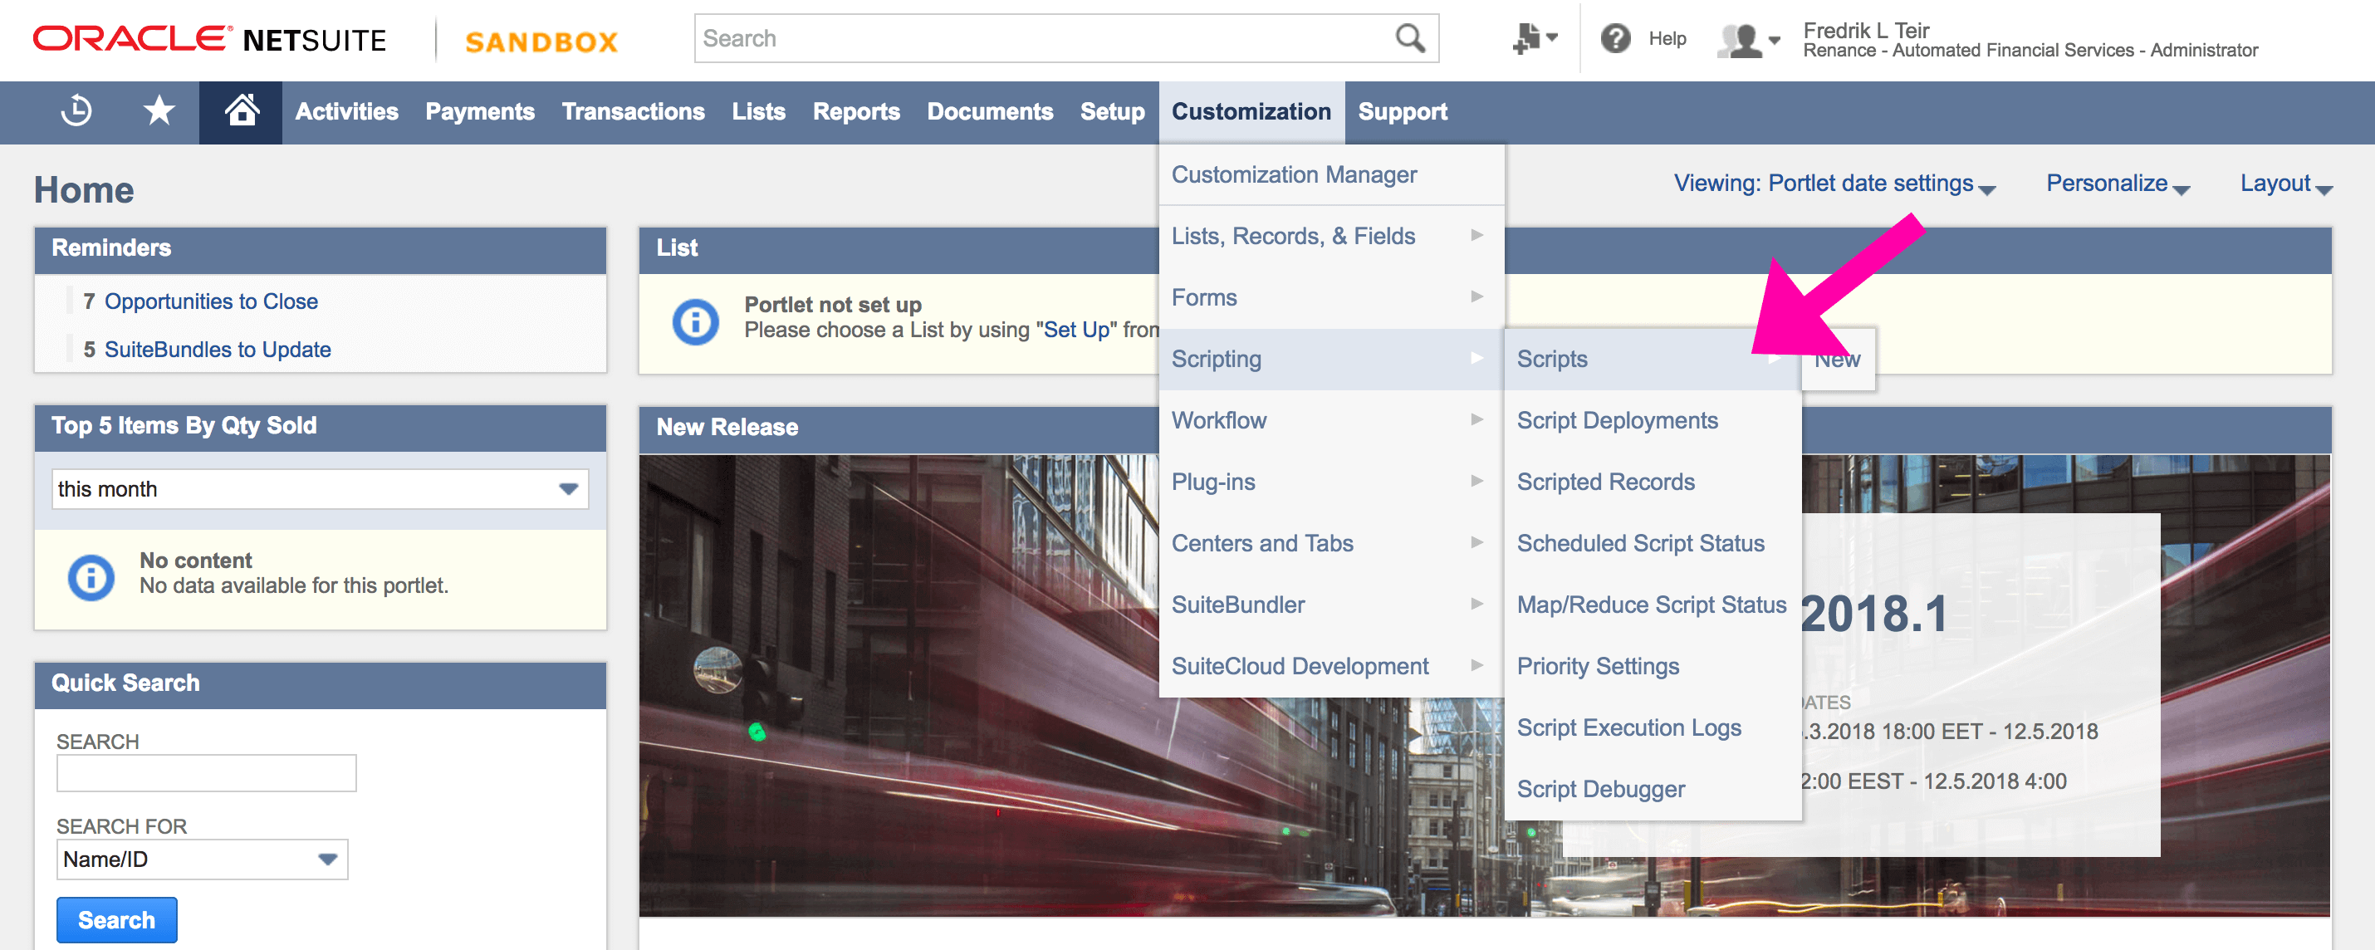The image size is (2375, 950).
Task: Open the Shortcuts star icon
Action: tap(159, 111)
